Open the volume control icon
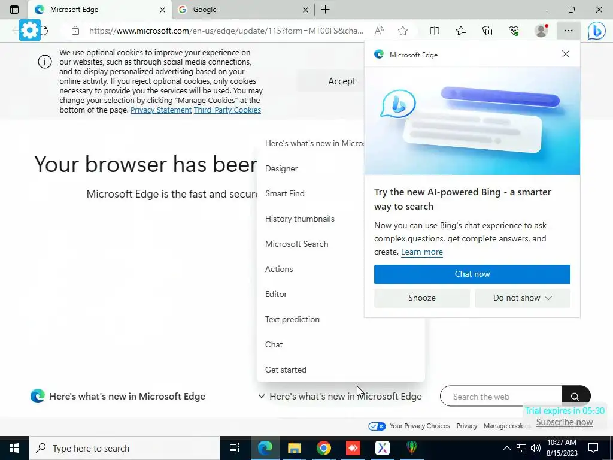Viewport: 613px width, 460px height. pos(536,448)
